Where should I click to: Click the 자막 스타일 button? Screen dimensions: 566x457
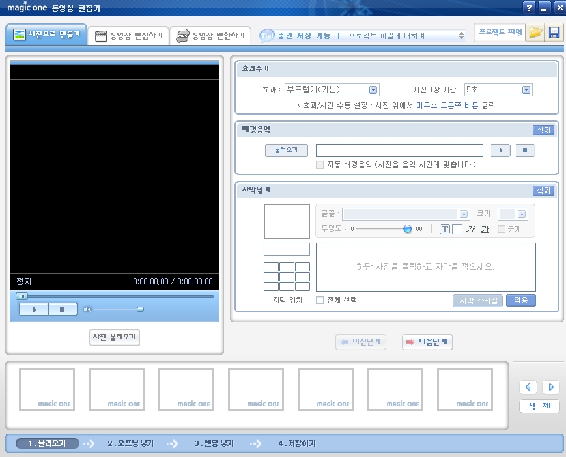coord(477,301)
